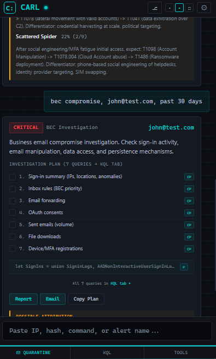Click the 'File downloads' plan item text
The image size is (216, 359).
(x=45, y=237)
